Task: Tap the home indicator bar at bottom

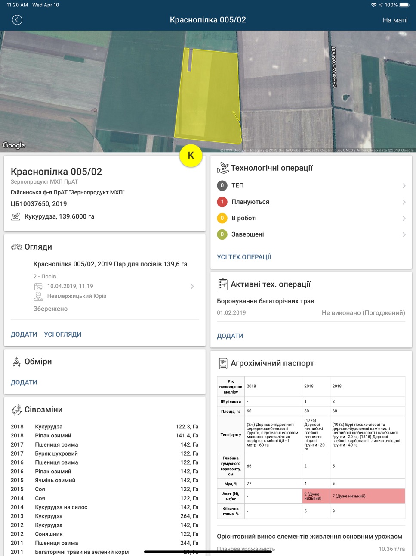Action: point(208,551)
